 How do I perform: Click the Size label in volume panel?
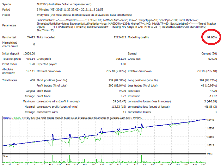6,156
